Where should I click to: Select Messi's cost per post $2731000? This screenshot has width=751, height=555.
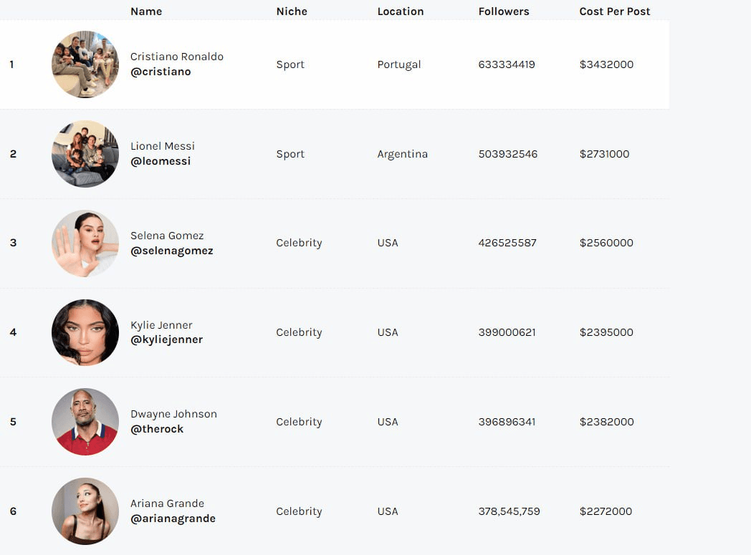tap(604, 154)
